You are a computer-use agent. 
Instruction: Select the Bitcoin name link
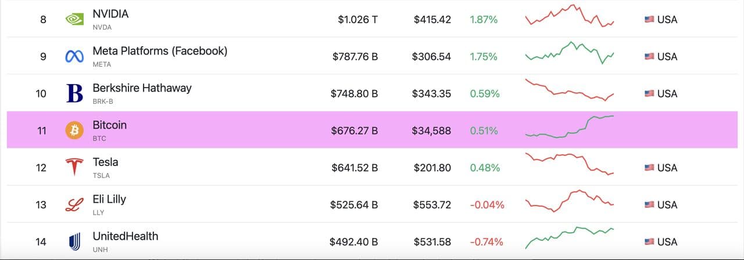[x=109, y=125]
